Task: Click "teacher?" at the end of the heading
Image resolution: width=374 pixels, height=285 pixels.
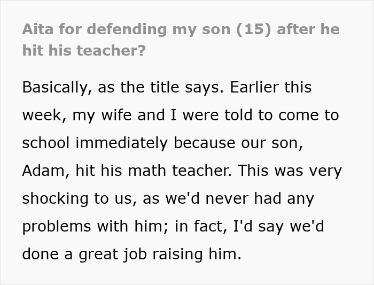Action: point(111,51)
